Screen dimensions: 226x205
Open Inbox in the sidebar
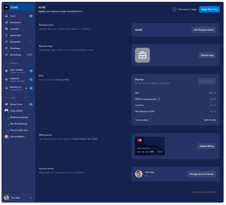coord(18,16)
